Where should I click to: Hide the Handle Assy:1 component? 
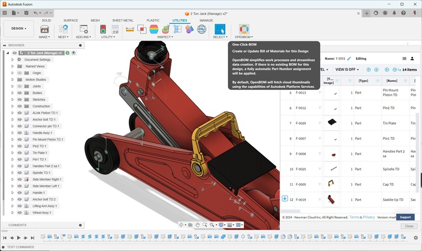[x=20, y=133]
